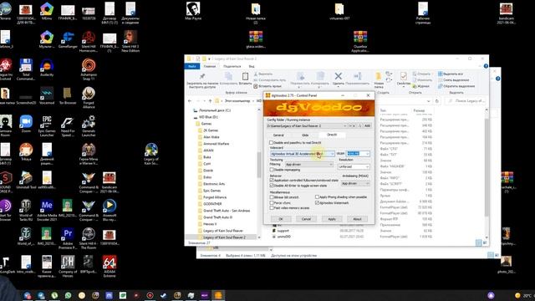535x301 pixels.
Task: Open the Generals Launcher desktop icon
Action: pyautogui.click(x=89, y=126)
